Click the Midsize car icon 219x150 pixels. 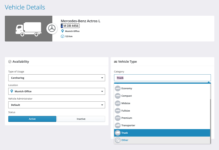click(118, 103)
